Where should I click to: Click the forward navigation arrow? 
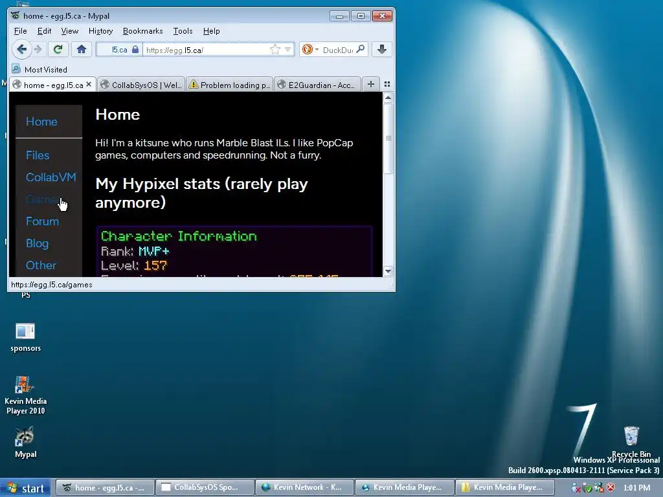tap(38, 49)
